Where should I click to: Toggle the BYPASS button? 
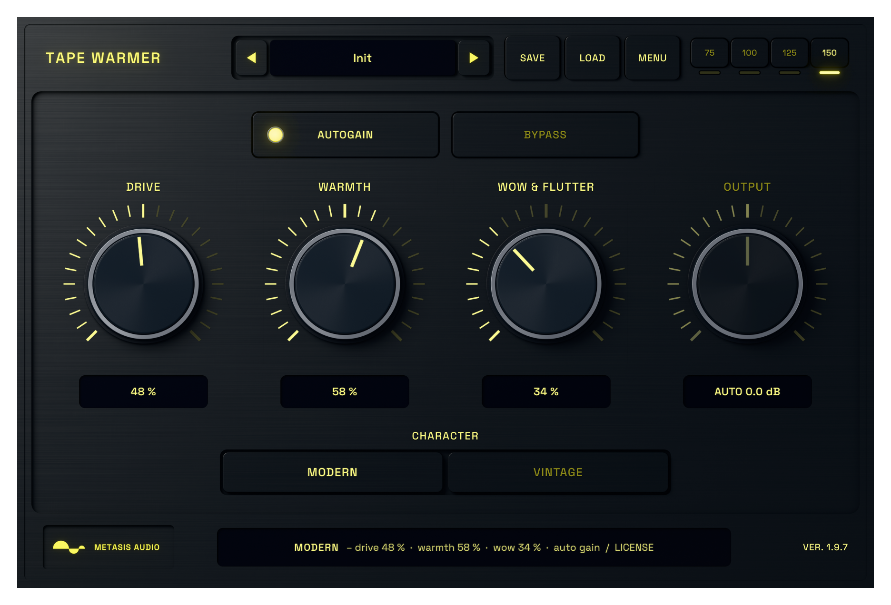545,135
